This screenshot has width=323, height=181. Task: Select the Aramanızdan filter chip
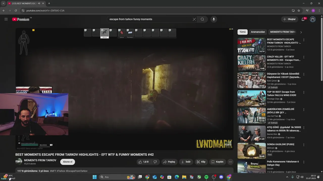[258, 32]
